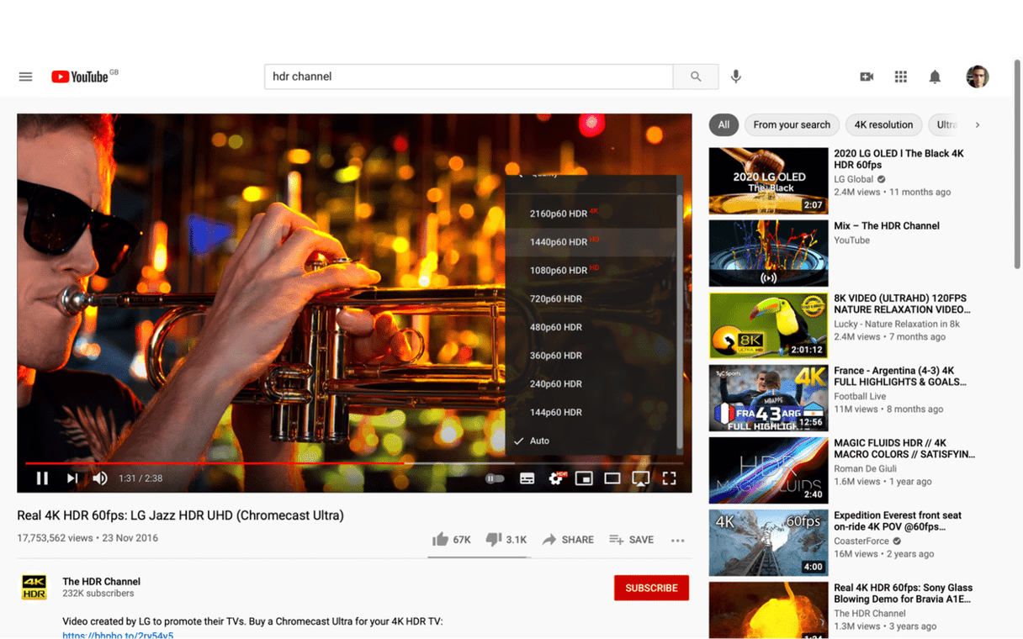Open the account avatar menu

pyautogui.click(x=977, y=77)
